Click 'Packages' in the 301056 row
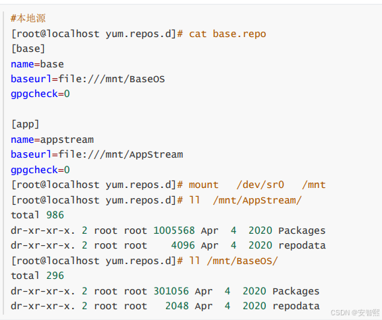382x320 pixels. (296, 291)
